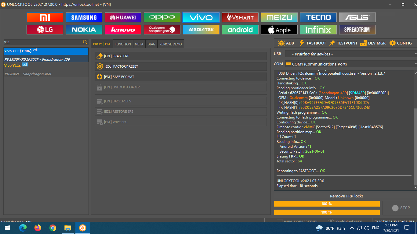
Task: Switch to the DIAG tab
Action: (x=151, y=44)
